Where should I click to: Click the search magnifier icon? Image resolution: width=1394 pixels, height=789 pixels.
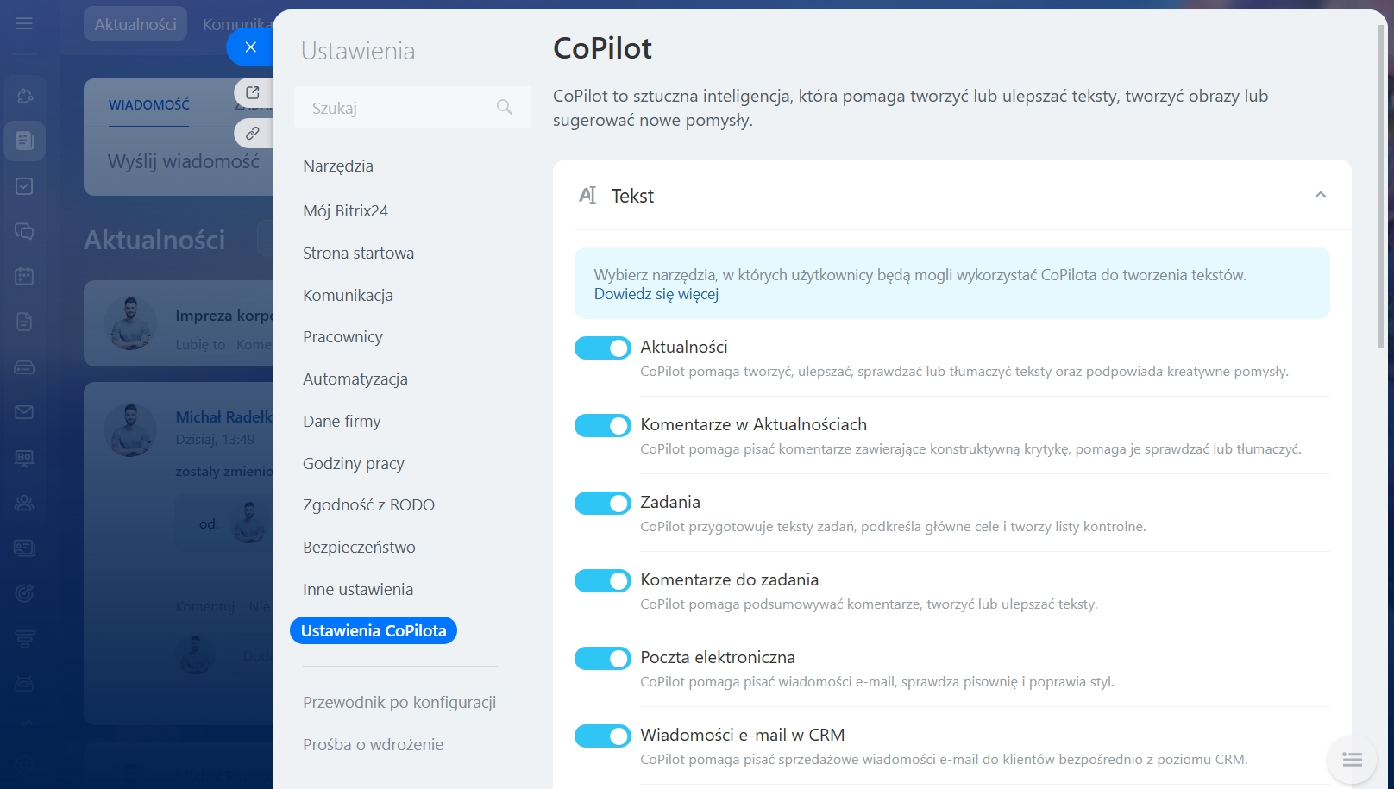click(x=505, y=107)
